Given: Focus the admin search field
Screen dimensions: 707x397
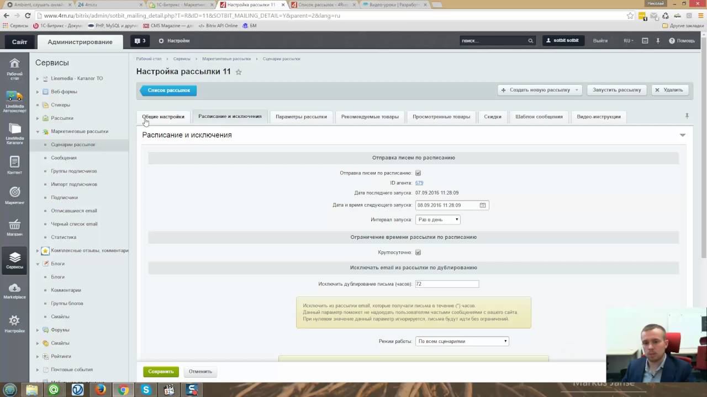Looking at the screenshot, I should (493, 41).
